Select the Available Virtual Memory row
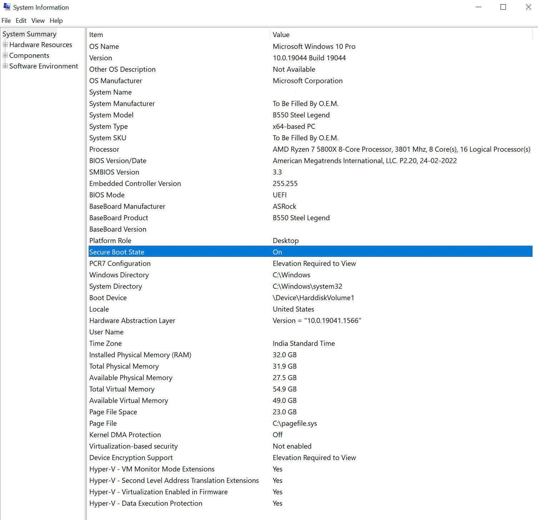The image size is (538, 520). (310, 400)
